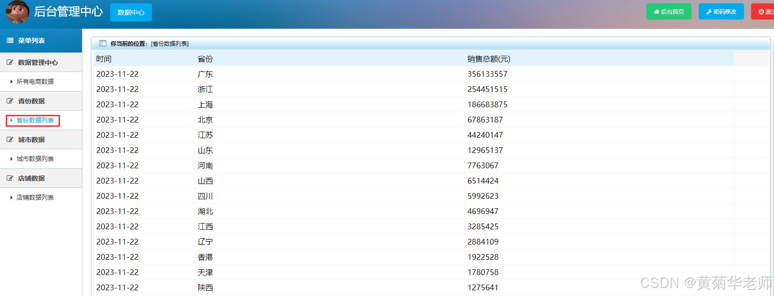This screenshot has height=296, width=774.
Task: Click sales value 12965137
Action: pos(485,151)
